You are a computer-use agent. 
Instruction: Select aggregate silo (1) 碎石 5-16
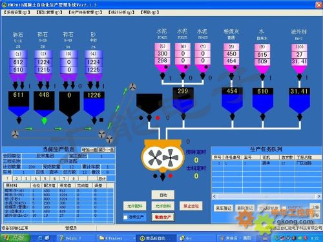[18, 65]
